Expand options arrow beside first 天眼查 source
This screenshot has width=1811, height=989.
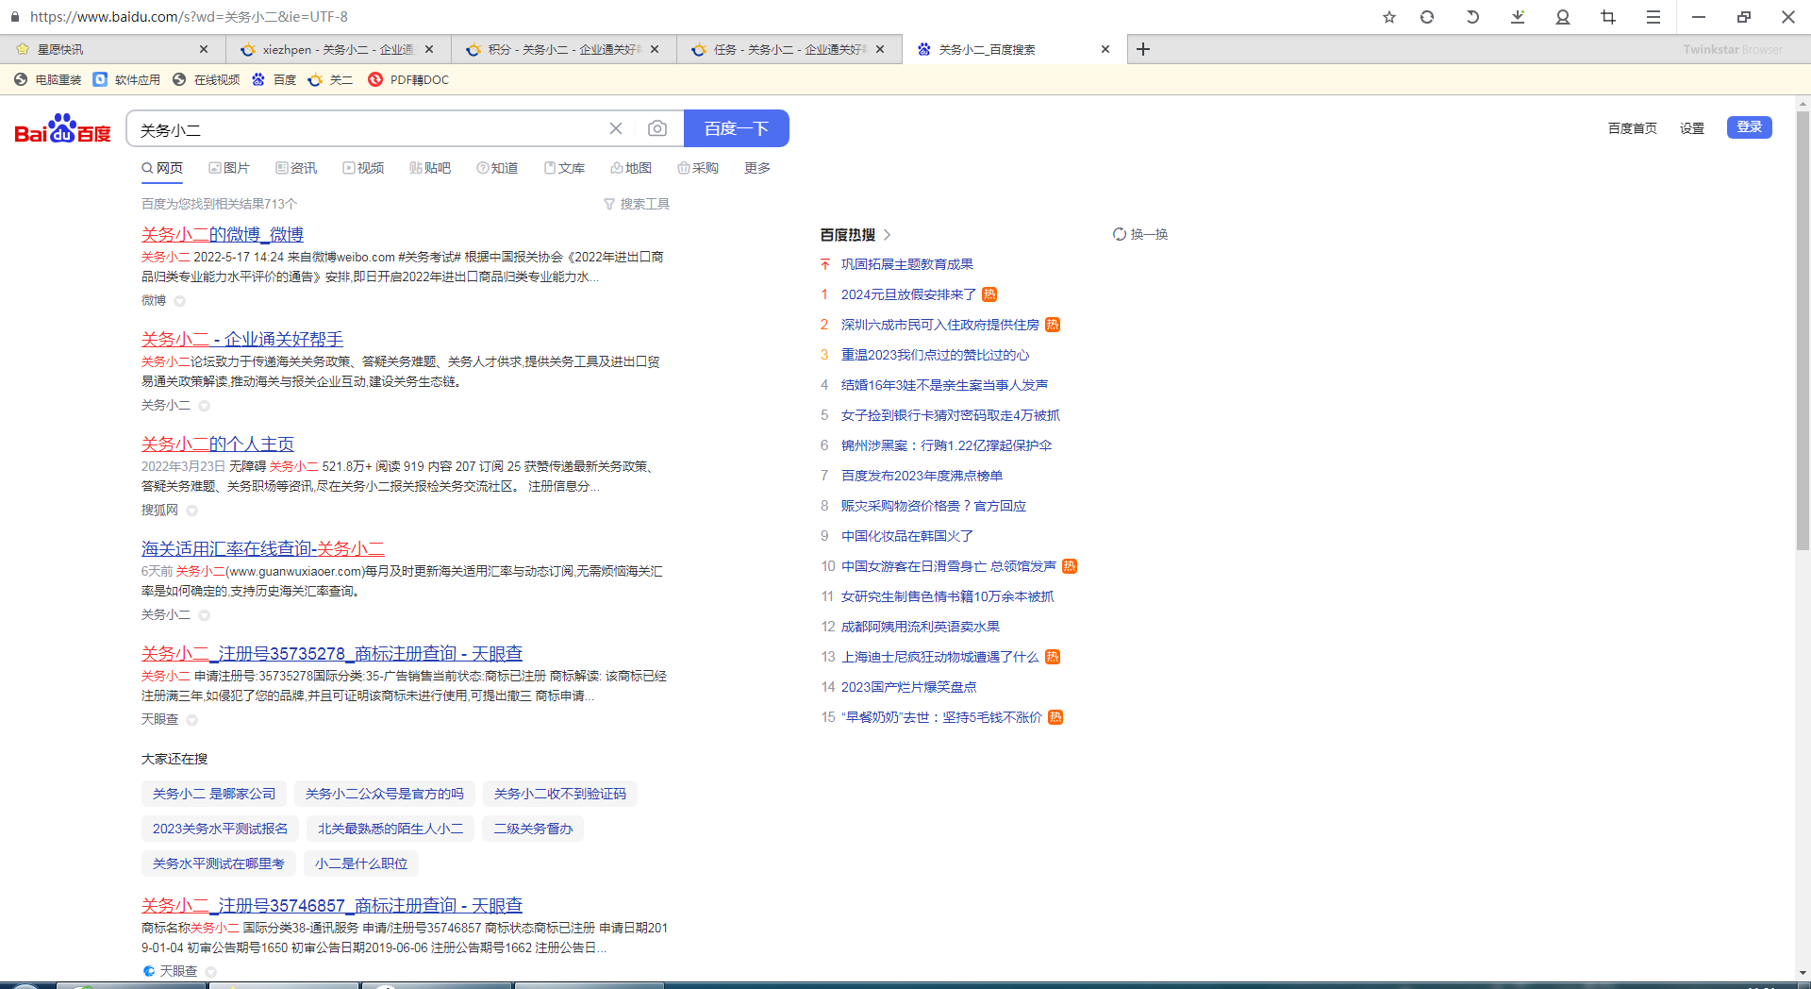[191, 720]
